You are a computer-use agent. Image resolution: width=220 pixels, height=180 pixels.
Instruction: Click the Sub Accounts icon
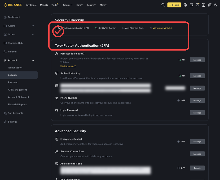pyautogui.click(x=5, y=113)
